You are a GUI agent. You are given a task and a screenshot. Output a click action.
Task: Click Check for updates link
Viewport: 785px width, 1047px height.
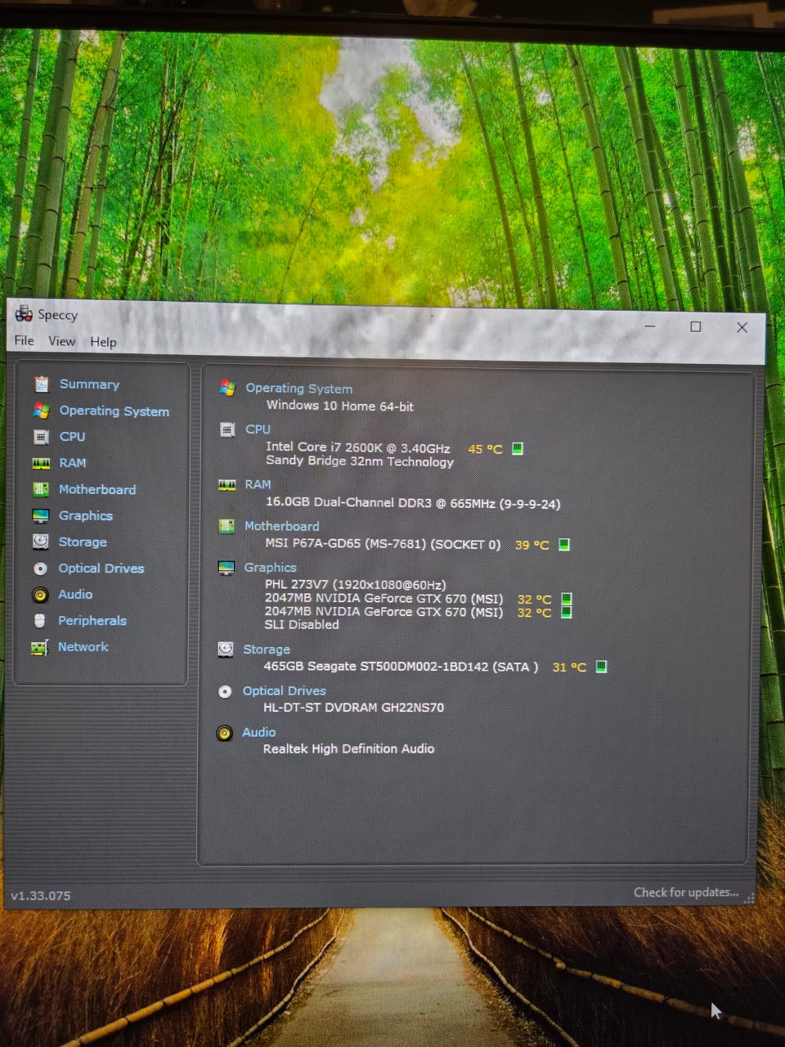pyautogui.click(x=686, y=892)
